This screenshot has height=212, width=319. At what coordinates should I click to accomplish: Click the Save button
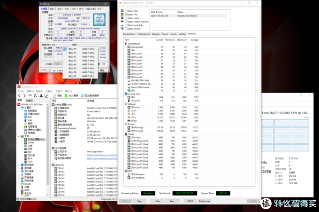pos(172,201)
